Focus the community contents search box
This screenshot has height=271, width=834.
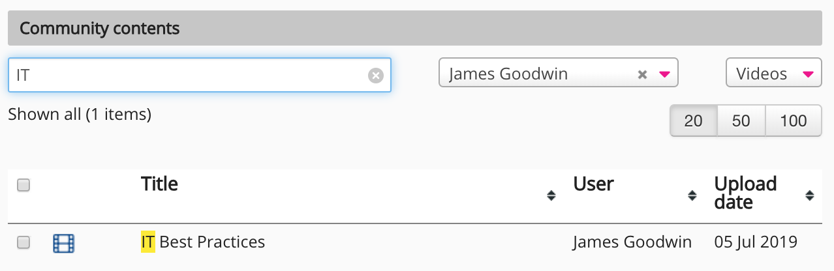coord(189,75)
